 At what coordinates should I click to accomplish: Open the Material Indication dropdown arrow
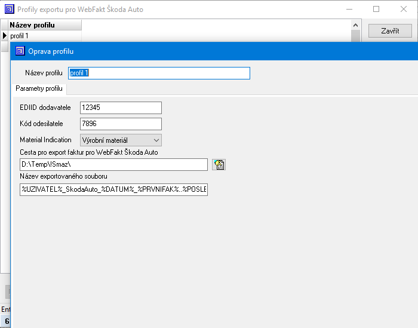[x=156, y=140]
